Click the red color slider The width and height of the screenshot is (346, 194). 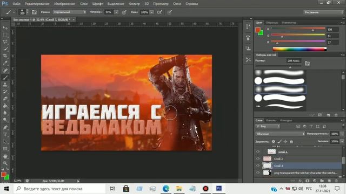coord(298,28)
